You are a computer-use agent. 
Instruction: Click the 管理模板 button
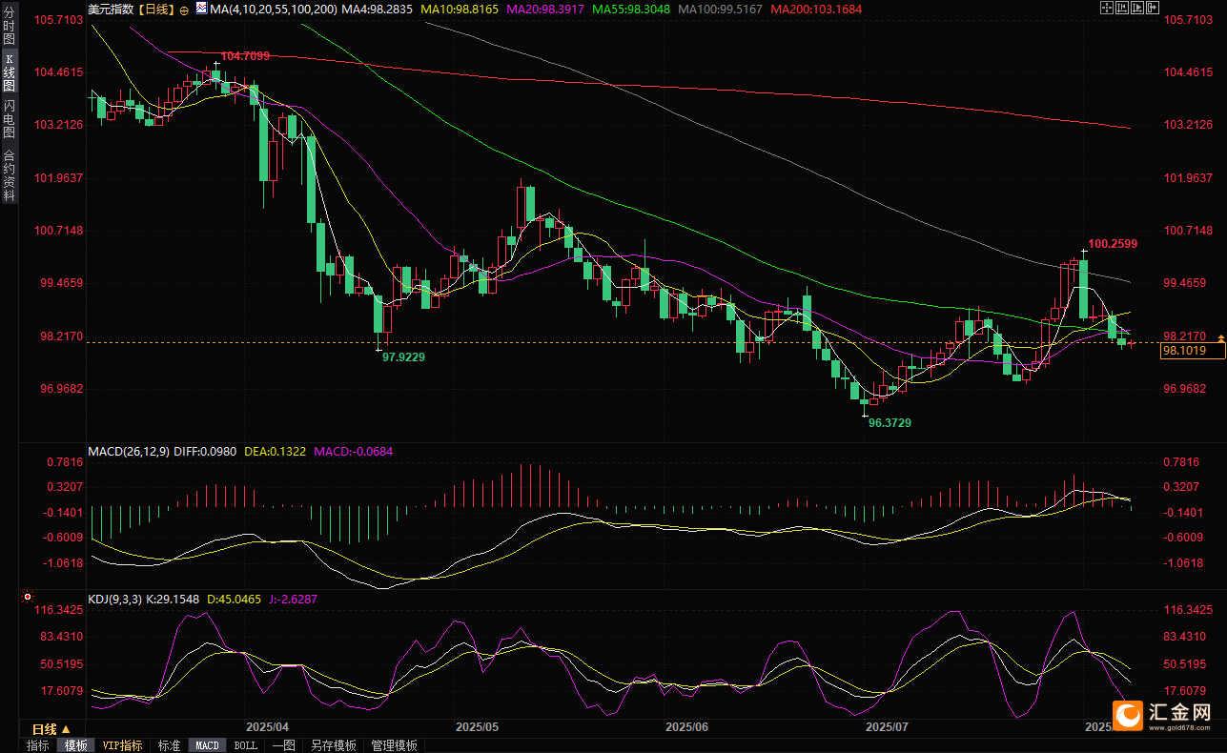click(x=394, y=745)
